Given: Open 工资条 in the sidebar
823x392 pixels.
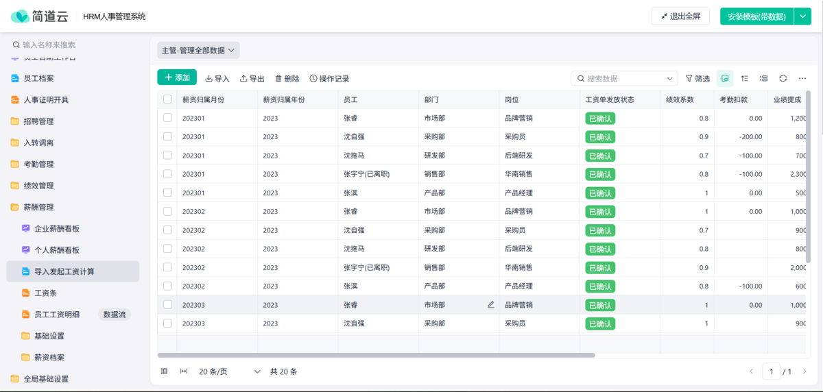Looking at the screenshot, I should pyautogui.click(x=45, y=293).
